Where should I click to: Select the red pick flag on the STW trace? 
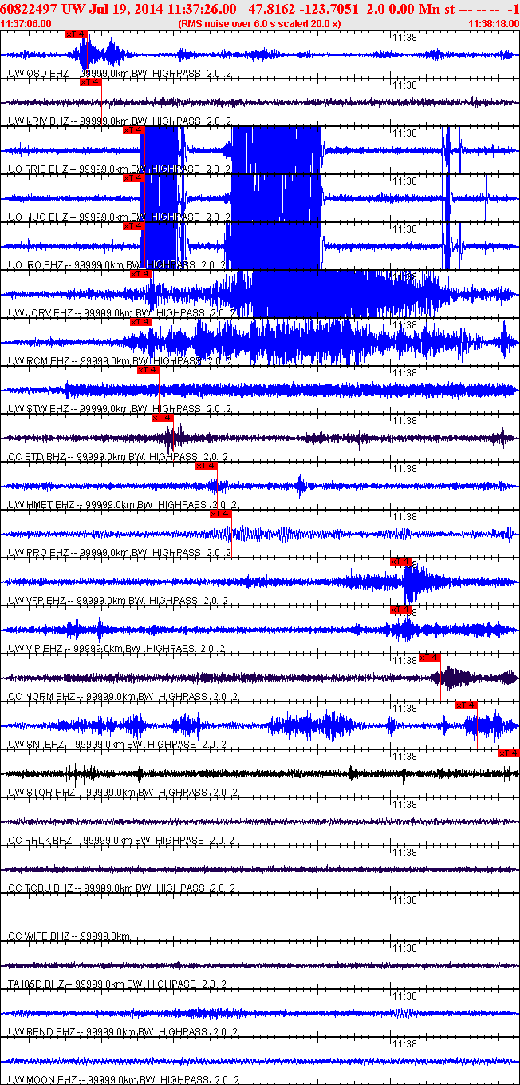tap(148, 370)
